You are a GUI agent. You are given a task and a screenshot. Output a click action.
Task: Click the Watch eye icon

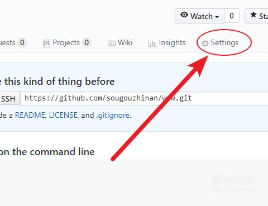point(184,15)
